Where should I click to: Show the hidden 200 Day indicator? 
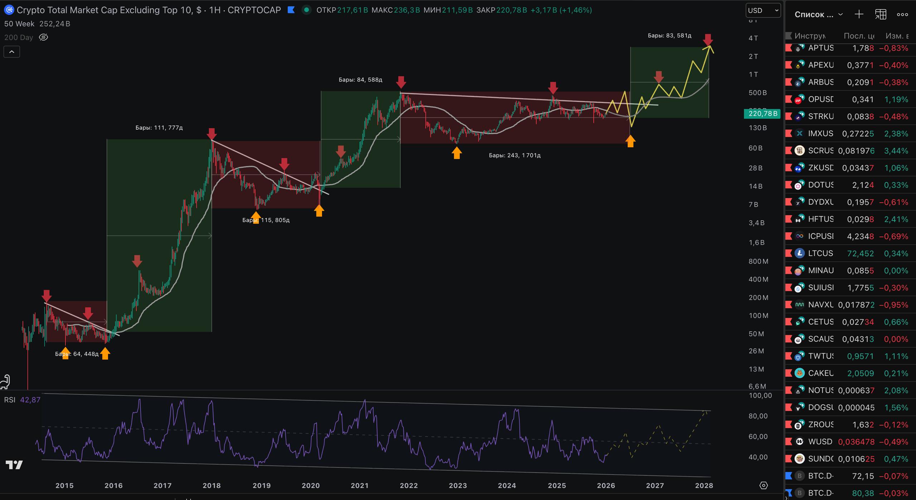pos(43,37)
